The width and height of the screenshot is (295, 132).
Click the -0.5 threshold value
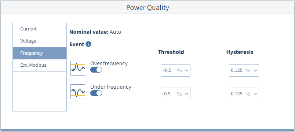pos(167,94)
